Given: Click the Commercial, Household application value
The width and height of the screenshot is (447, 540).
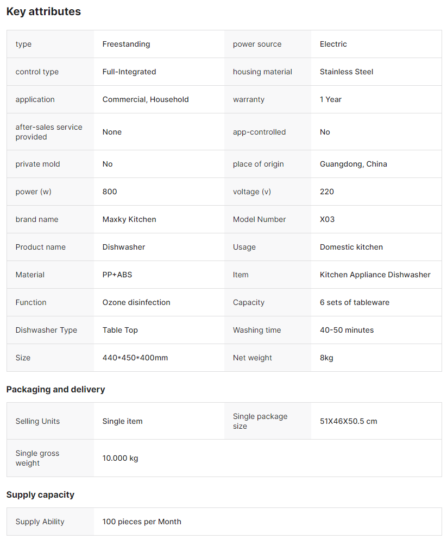Looking at the screenshot, I should coord(146,99).
